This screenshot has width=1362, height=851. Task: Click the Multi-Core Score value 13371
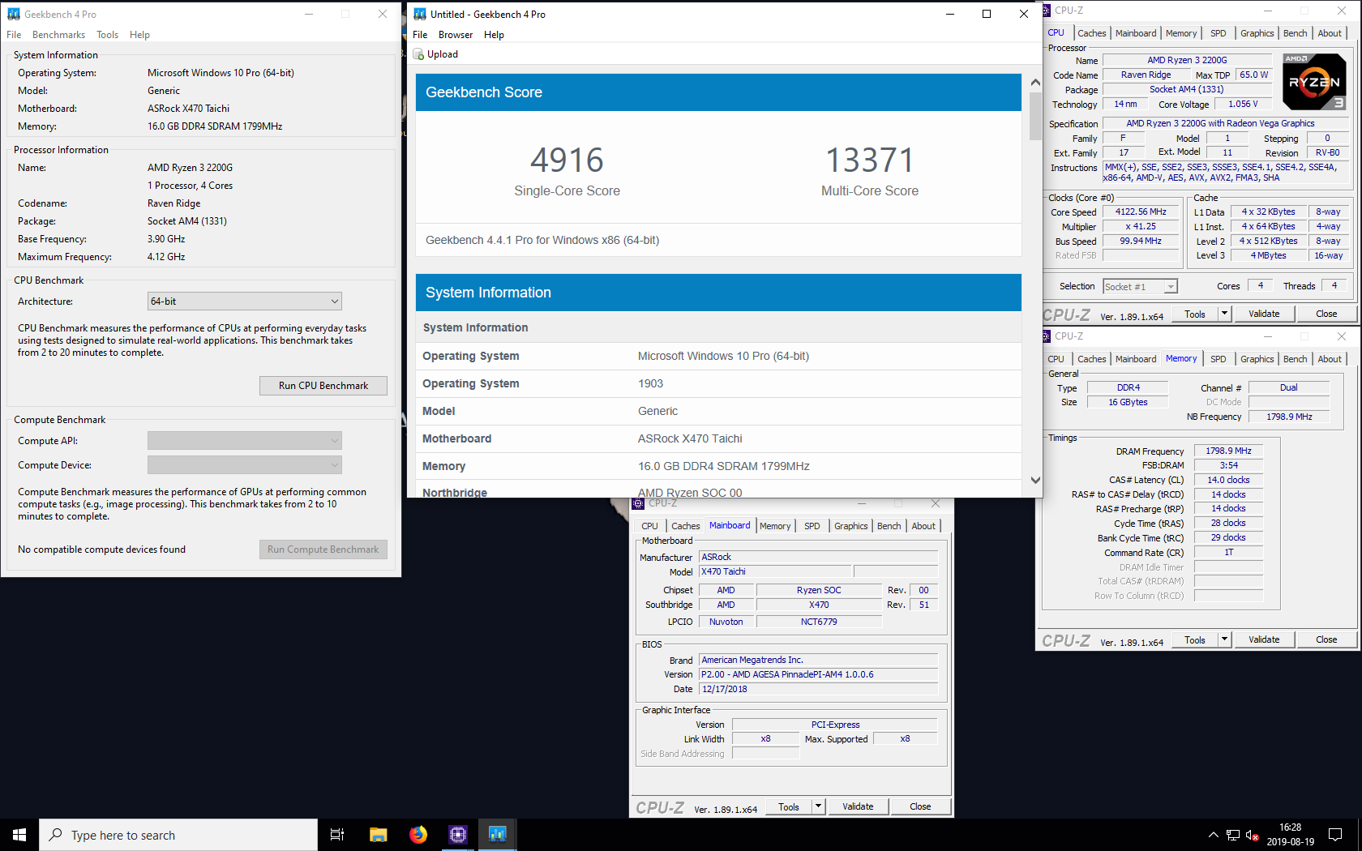click(x=870, y=160)
